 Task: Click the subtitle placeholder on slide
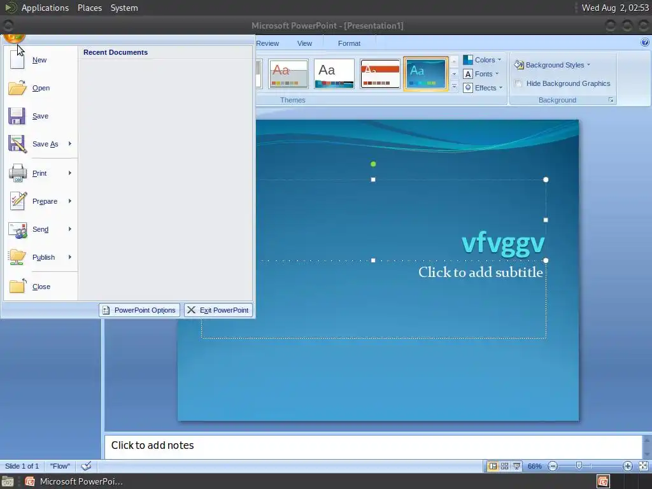(480, 273)
